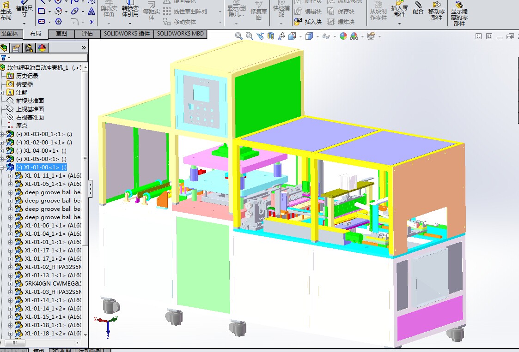Screen dimensions: 519x352
Task: Open the DisplayManager color ball tab
Action: tap(42, 48)
